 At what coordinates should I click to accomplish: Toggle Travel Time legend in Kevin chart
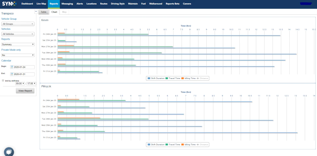[x=173, y=78]
